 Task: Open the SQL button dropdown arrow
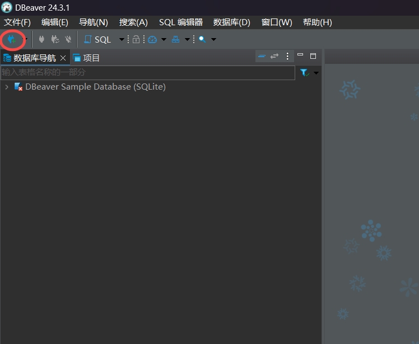122,40
